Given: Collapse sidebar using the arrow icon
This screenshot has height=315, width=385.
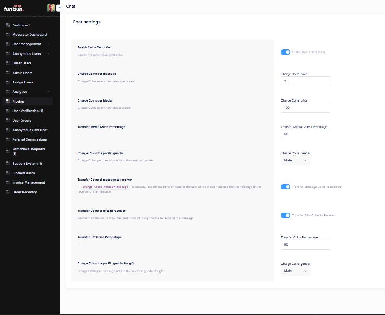Looking at the screenshot, I should click(60, 7).
